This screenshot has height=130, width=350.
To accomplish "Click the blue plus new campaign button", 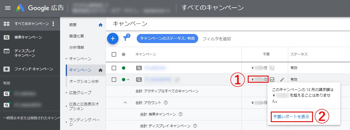I will (113, 39).
